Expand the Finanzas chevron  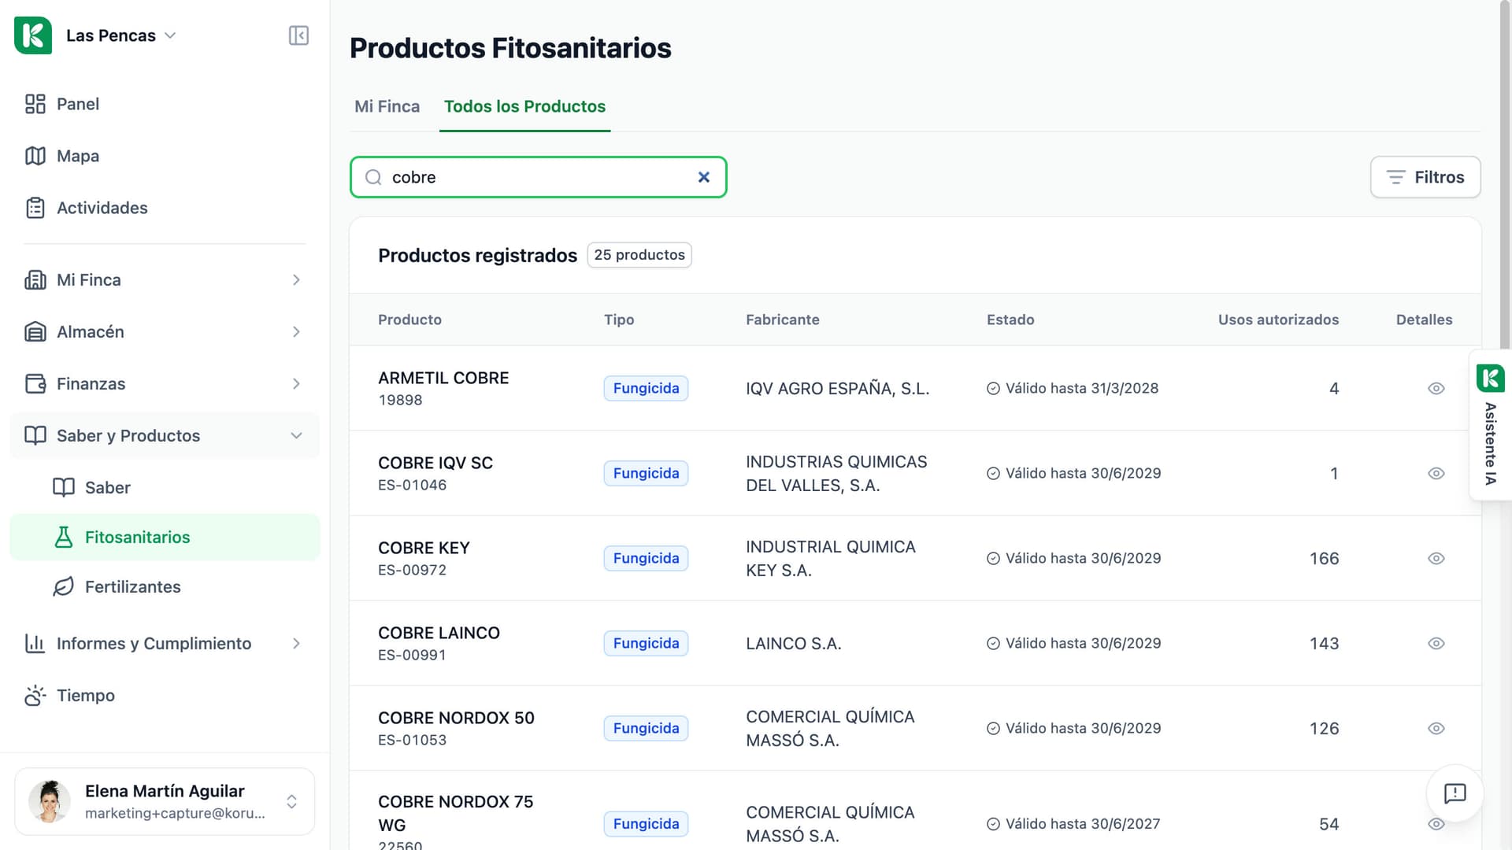pos(296,384)
